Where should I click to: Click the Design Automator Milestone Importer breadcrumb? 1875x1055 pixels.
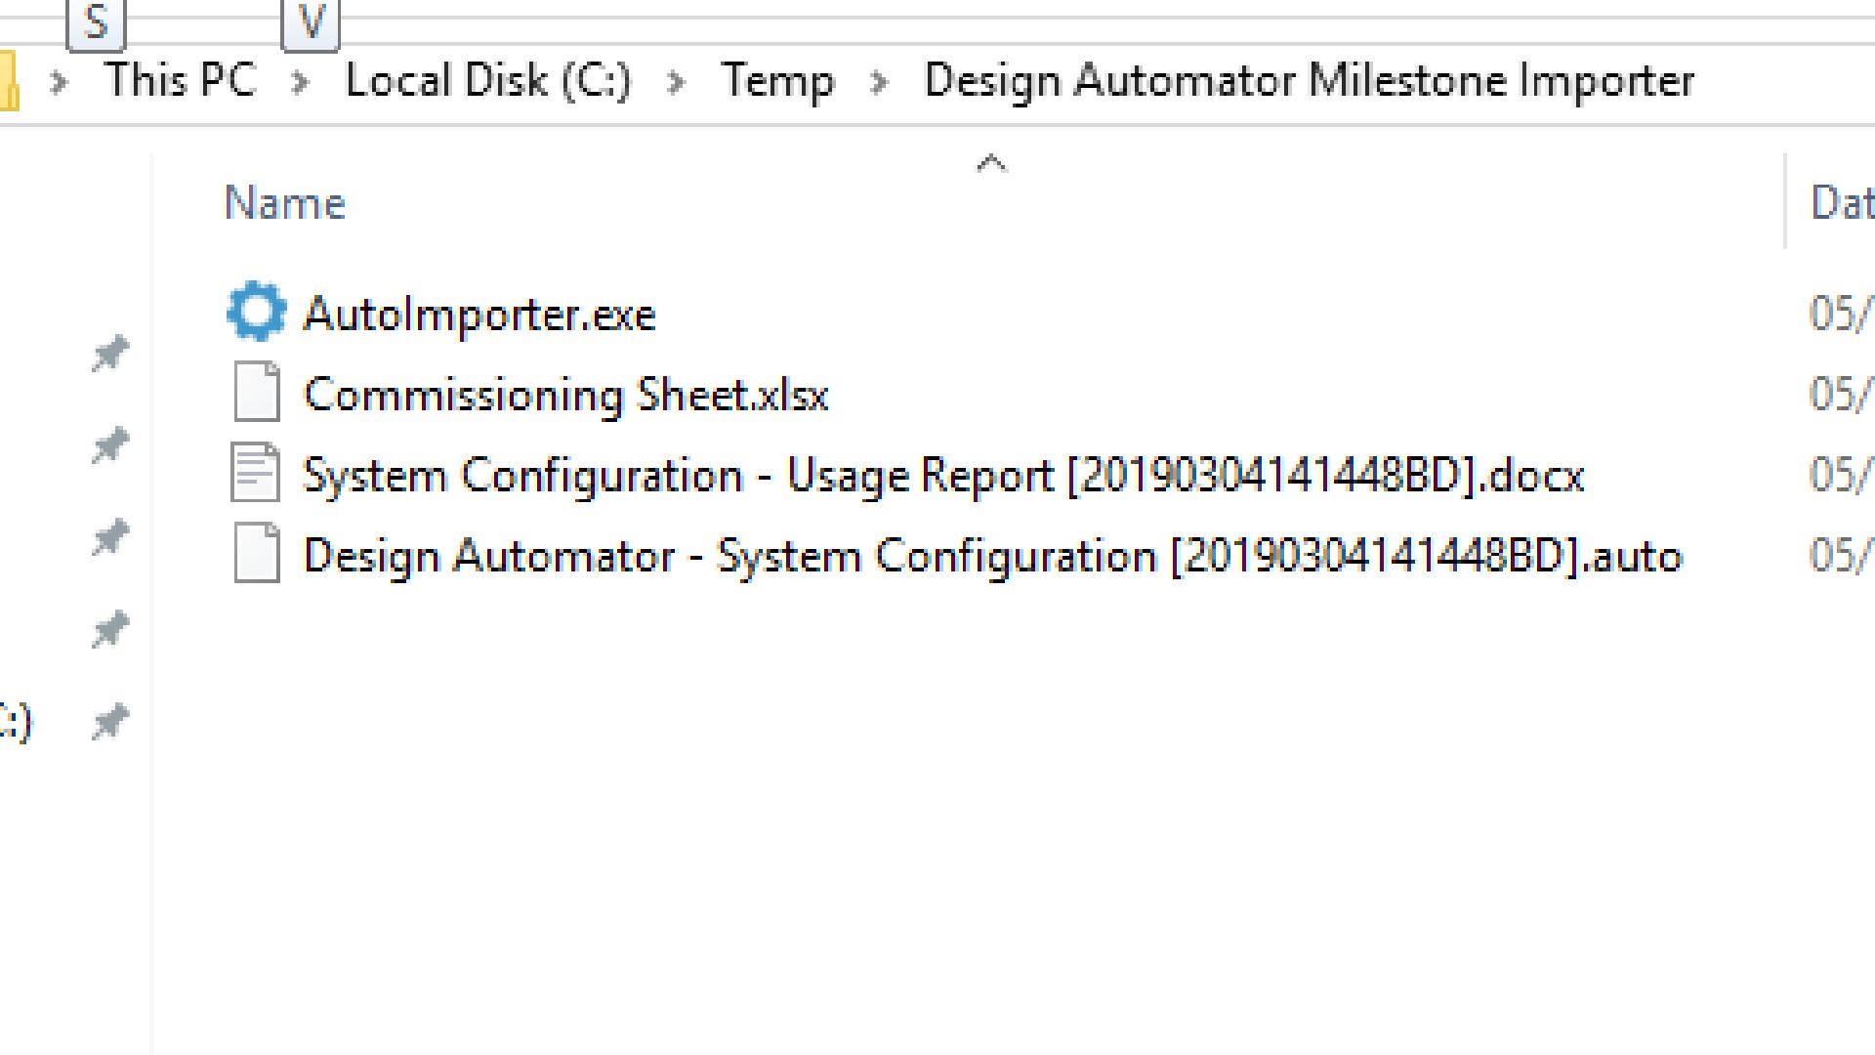coord(1309,80)
